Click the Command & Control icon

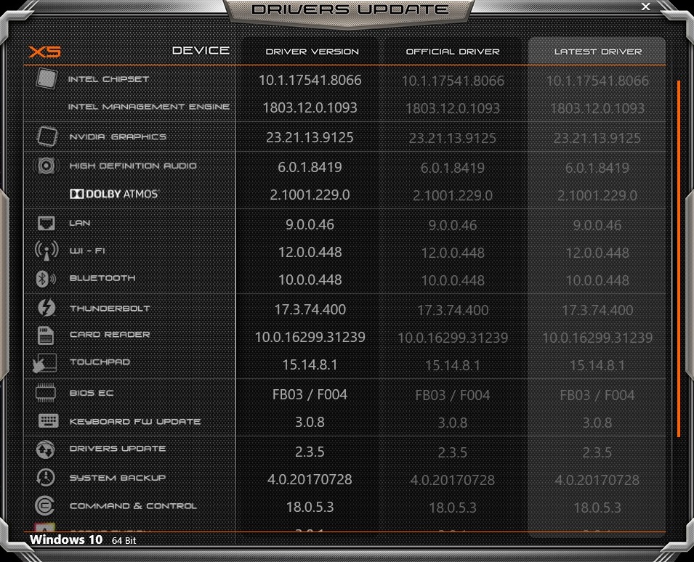(45, 506)
